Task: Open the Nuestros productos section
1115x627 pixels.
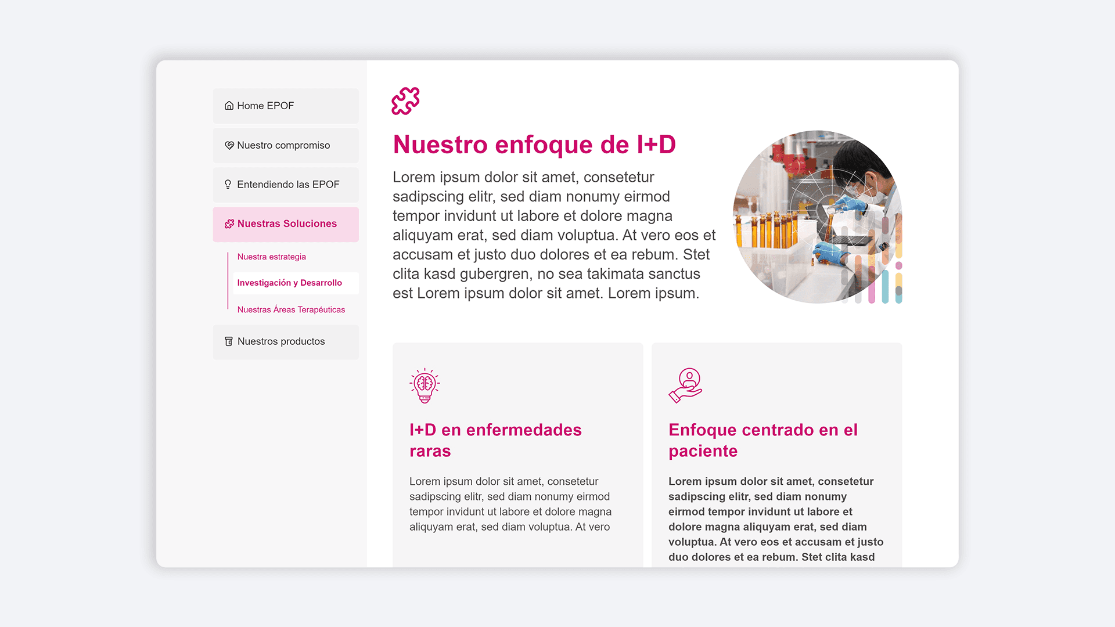Action: (282, 341)
